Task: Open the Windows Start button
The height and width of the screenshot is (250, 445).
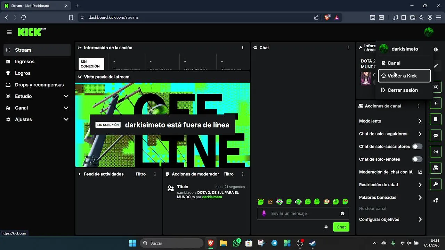Action: 132,243
